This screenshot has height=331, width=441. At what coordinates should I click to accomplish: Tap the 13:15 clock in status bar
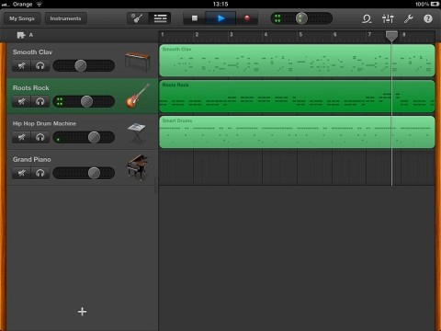(220, 4)
